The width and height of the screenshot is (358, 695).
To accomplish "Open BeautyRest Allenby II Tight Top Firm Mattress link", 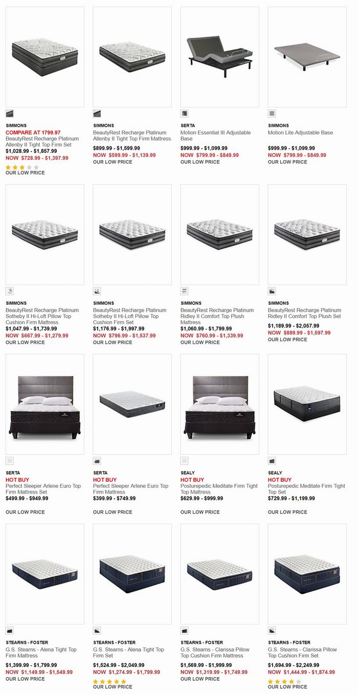I will click(132, 136).
